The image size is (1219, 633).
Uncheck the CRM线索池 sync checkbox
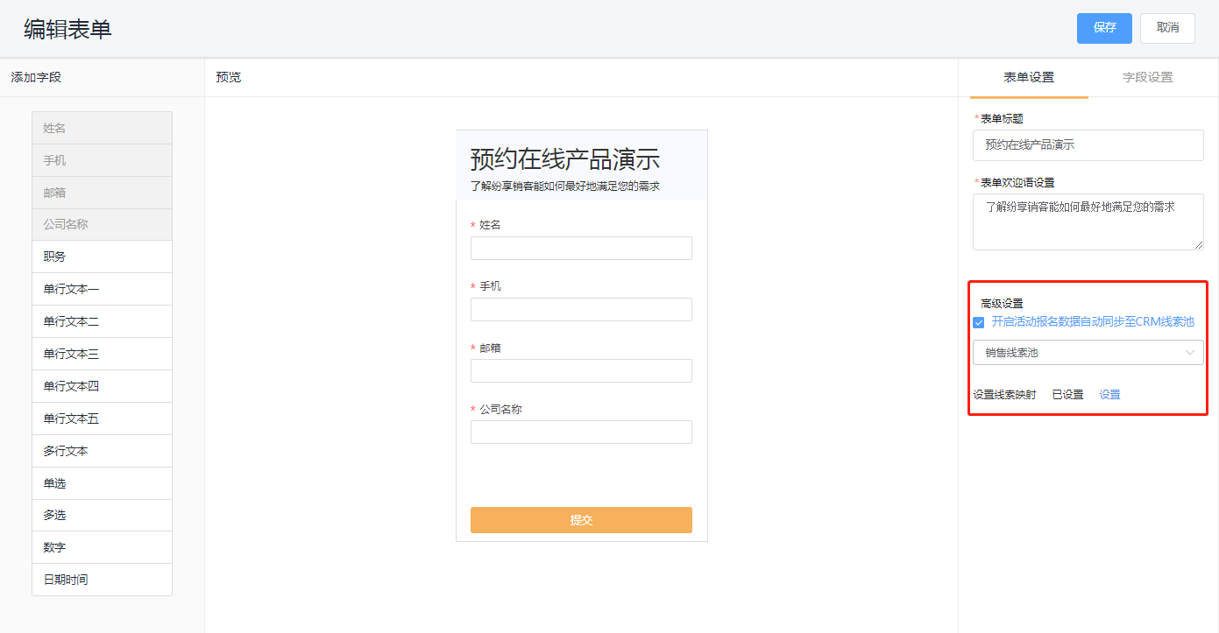click(979, 322)
